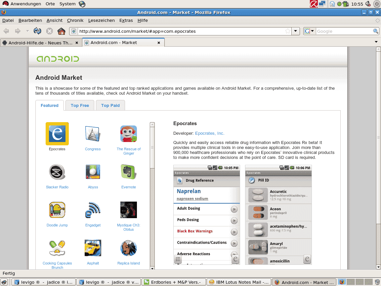Close the Android.com - Market tab
Viewport: 381px width, 286px height.
click(159, 43)
